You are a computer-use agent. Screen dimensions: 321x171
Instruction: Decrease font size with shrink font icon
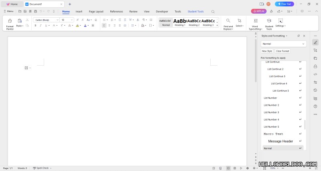click(83, 20)
